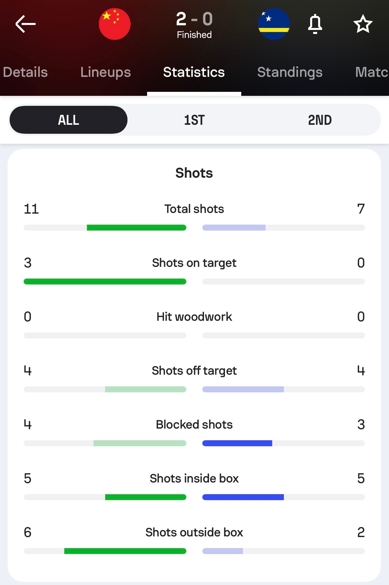Viewport: 389px width, 585px height.
Task: Click the Curaçao team flag icon
Action: 274,24
